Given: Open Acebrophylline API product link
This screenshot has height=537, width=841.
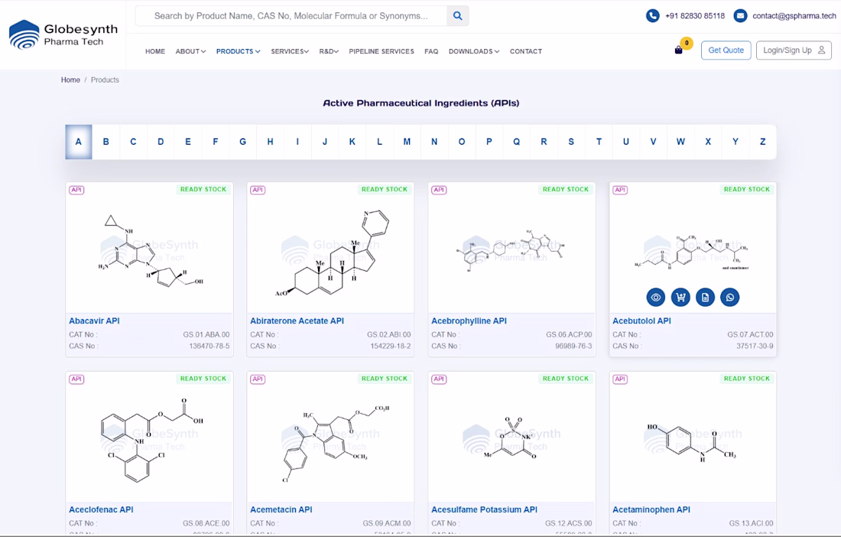Looking at the screenshot, I should [x=469, y=321].
